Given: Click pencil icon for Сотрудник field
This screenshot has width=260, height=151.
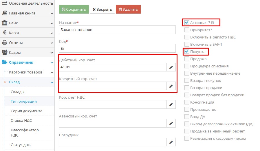Looking at the screenshot, I should click(x=171, y=142).
